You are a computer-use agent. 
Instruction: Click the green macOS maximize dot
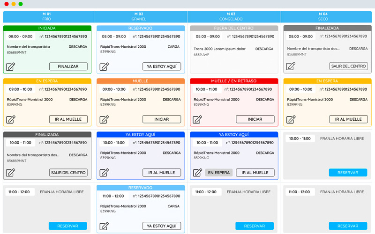coord(21,4)
